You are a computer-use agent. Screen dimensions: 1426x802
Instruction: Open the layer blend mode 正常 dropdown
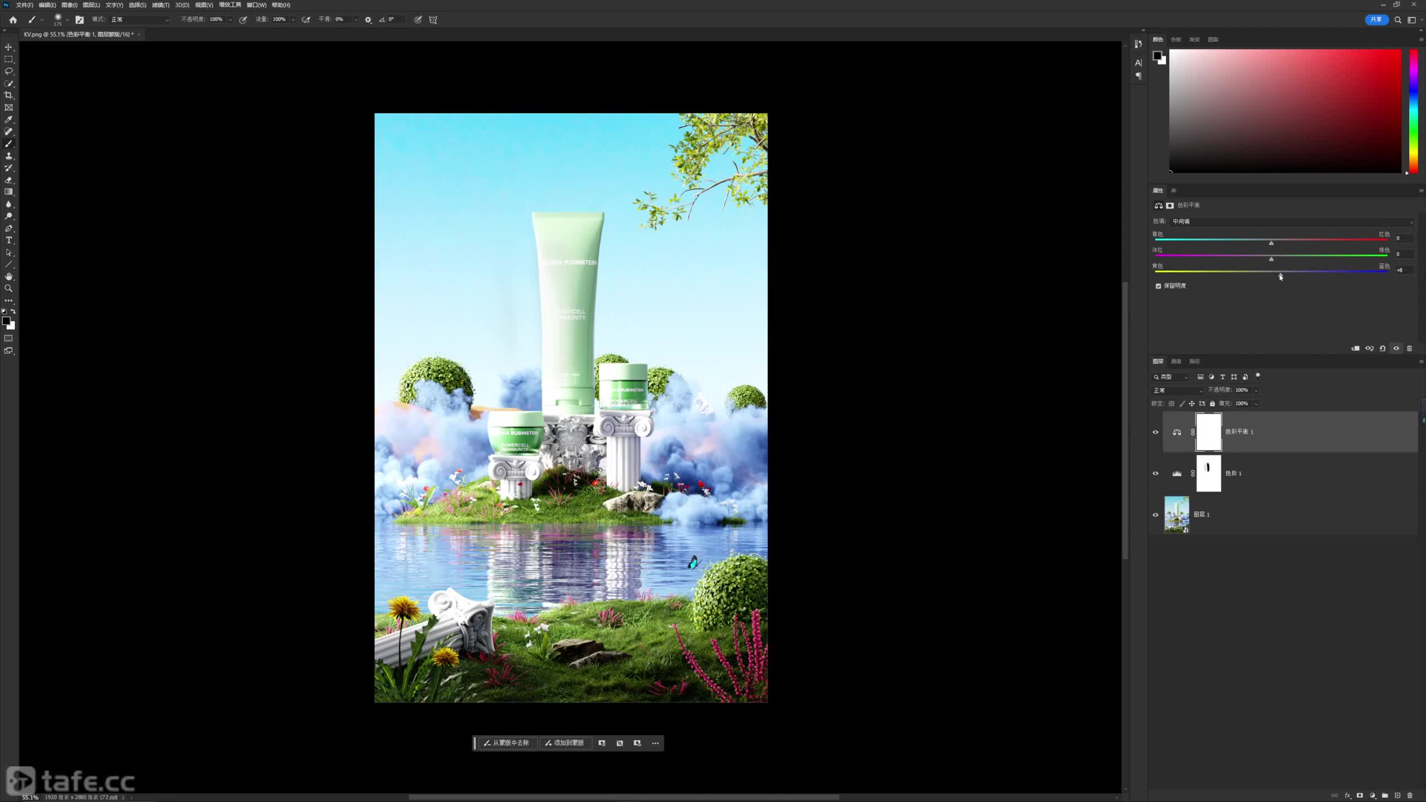pyautogui.click(x=1178, y=390)
